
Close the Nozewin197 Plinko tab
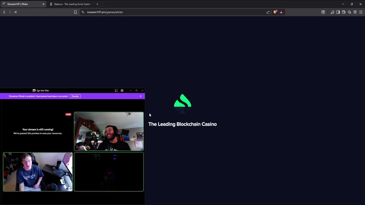tap(43, 4)
